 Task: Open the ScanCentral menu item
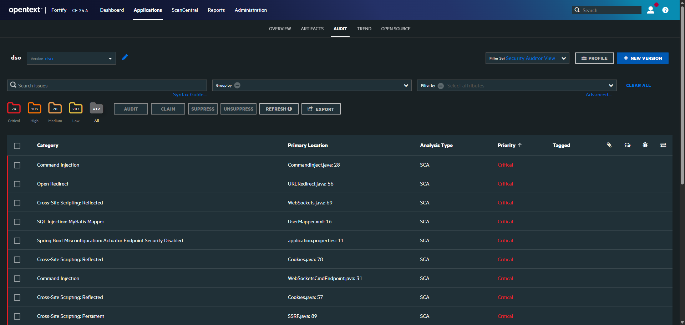tap(185, 10)
